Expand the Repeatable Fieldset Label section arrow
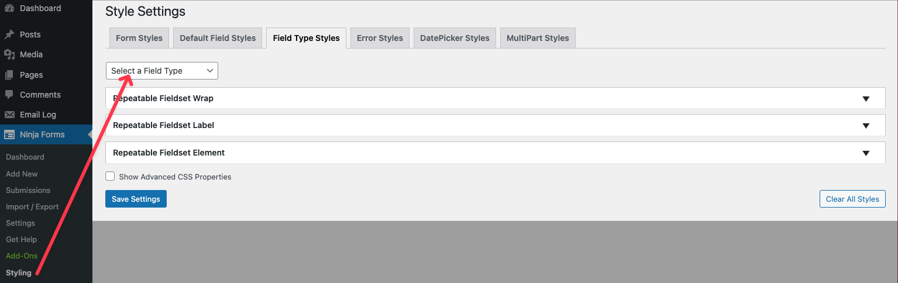 pyautogui.click(x=866, y=126)
